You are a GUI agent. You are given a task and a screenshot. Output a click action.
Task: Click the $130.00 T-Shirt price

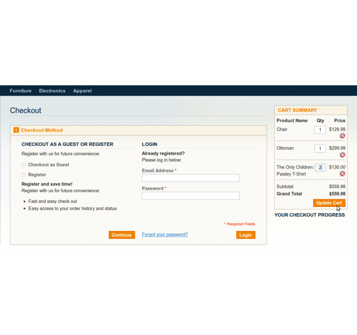[x=337, y=167]
